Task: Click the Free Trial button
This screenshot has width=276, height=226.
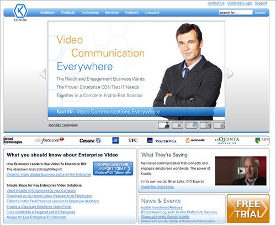Action: (248, 209)
